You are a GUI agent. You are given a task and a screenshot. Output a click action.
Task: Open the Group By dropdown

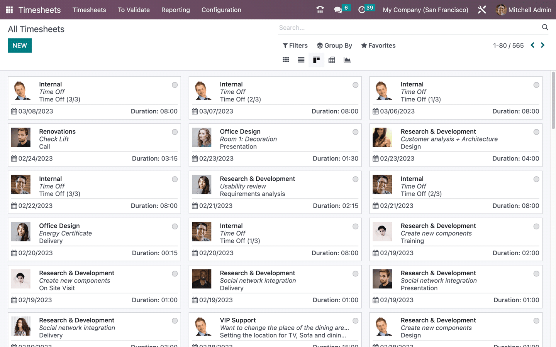(x=334, y=45)
